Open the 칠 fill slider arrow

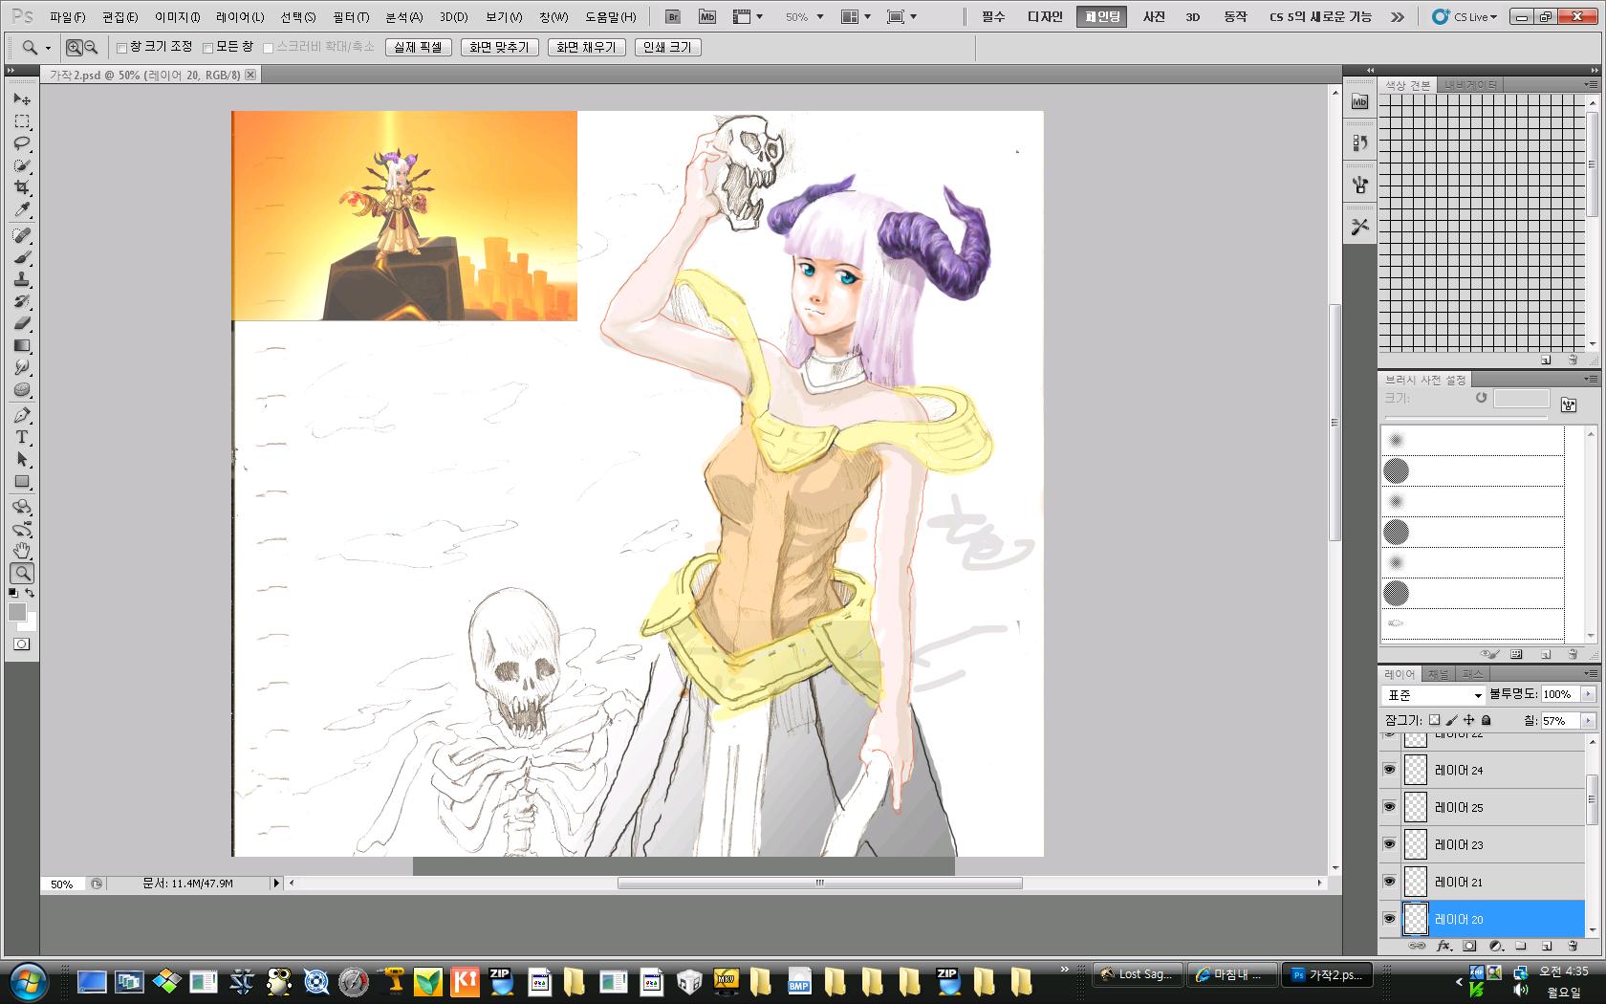1588,720
